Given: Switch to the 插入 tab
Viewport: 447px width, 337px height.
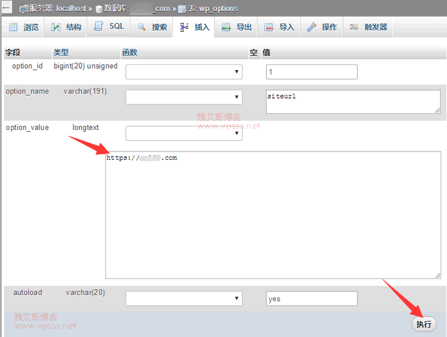Looking at the screenshot, I should 194,27.
